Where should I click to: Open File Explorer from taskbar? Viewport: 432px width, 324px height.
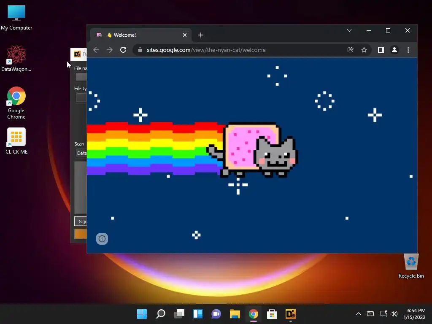(x=235, y=314)
